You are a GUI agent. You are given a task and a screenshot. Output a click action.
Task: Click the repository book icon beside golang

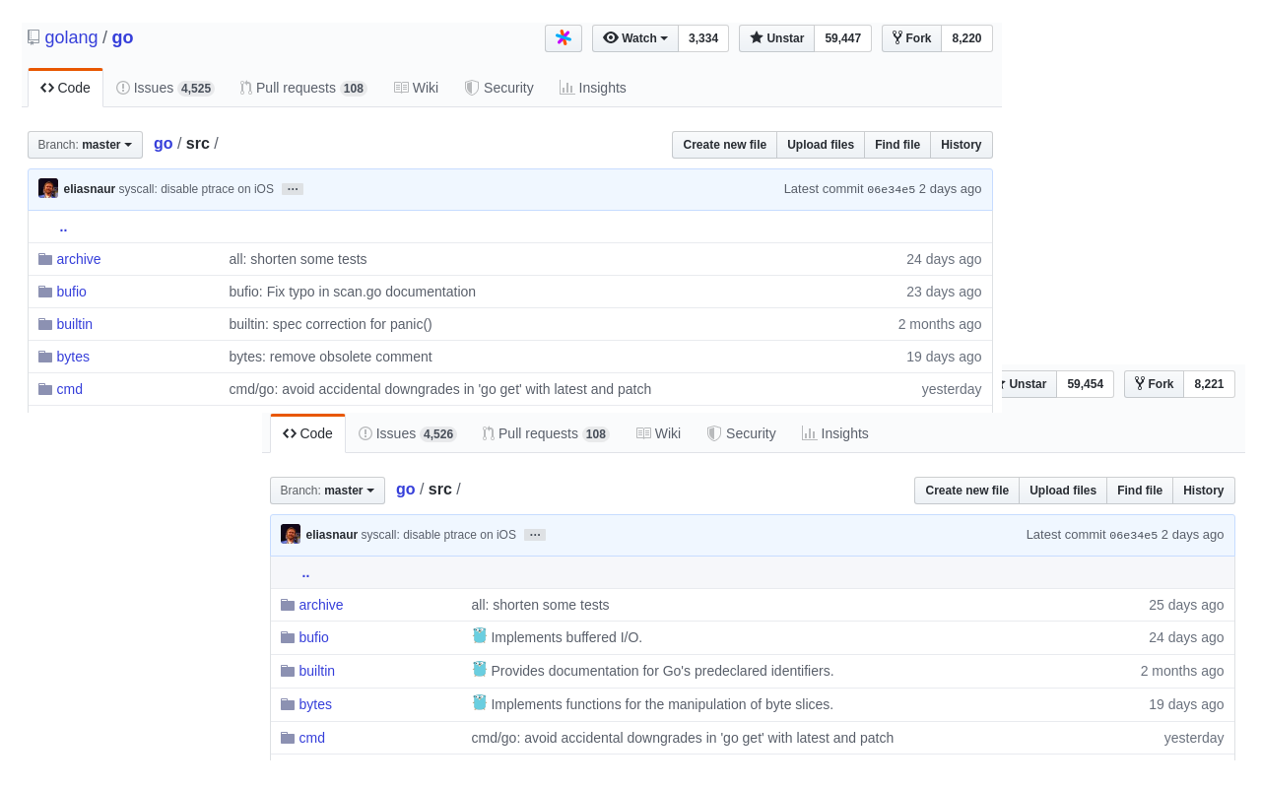33,37
